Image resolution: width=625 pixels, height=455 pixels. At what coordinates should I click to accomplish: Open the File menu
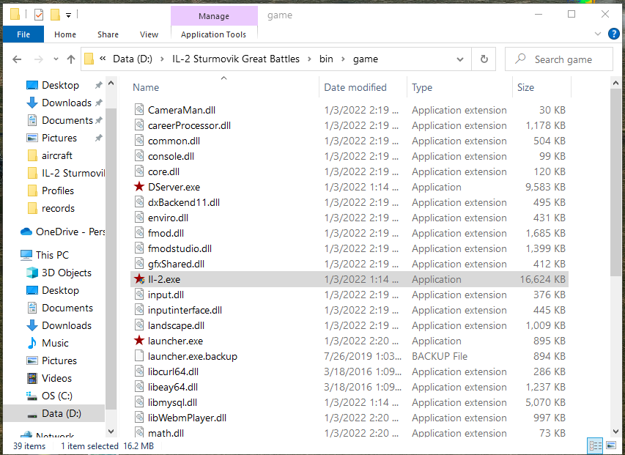22,34
